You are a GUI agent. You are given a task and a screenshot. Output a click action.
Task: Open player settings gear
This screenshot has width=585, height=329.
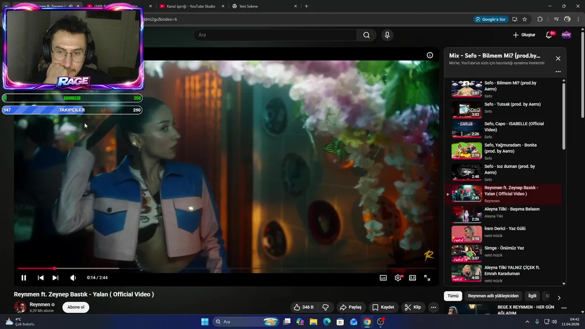pyautogui.click(x=398, y=278)
